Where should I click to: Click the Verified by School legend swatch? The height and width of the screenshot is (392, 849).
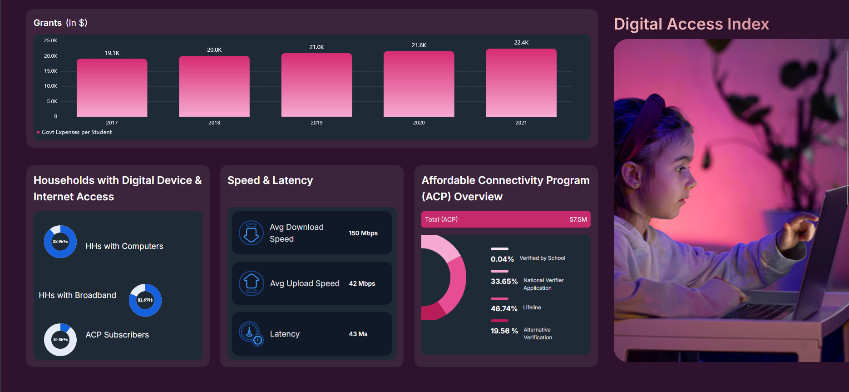(499, 249)
